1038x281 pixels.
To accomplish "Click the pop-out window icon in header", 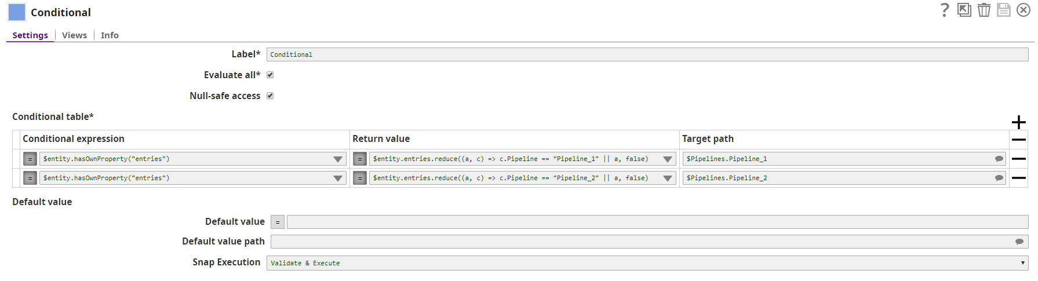I will [964, 10].
